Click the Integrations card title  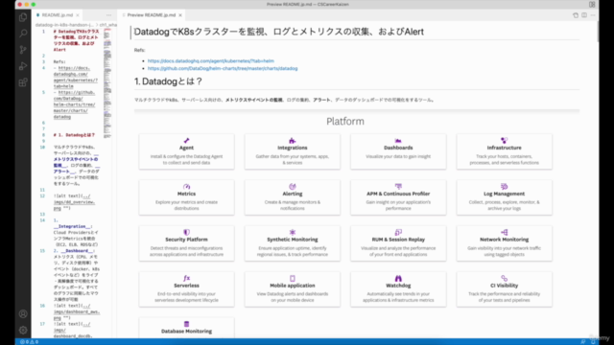point(292,148)
